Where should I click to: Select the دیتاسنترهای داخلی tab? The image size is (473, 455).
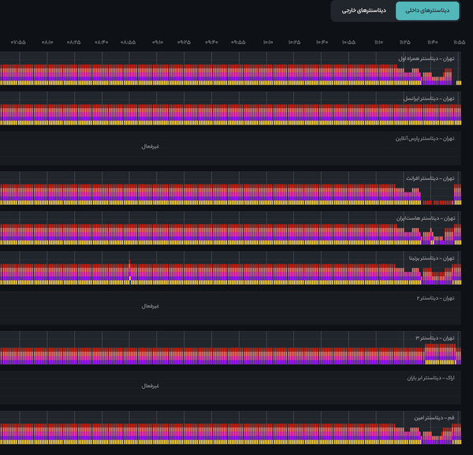pyautogui.click(x=427, y=10)
